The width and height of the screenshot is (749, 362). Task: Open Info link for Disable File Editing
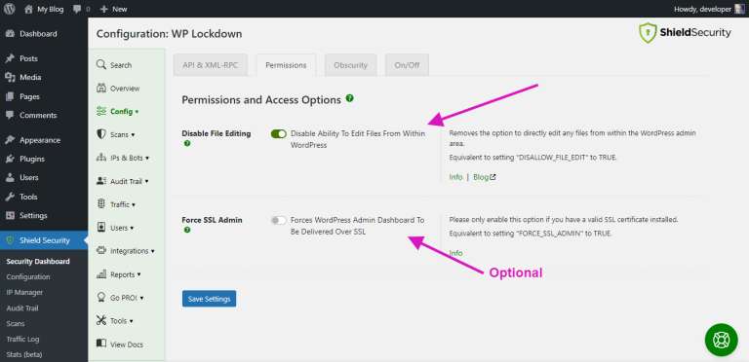pyautogui.click(x=455, y=177)
